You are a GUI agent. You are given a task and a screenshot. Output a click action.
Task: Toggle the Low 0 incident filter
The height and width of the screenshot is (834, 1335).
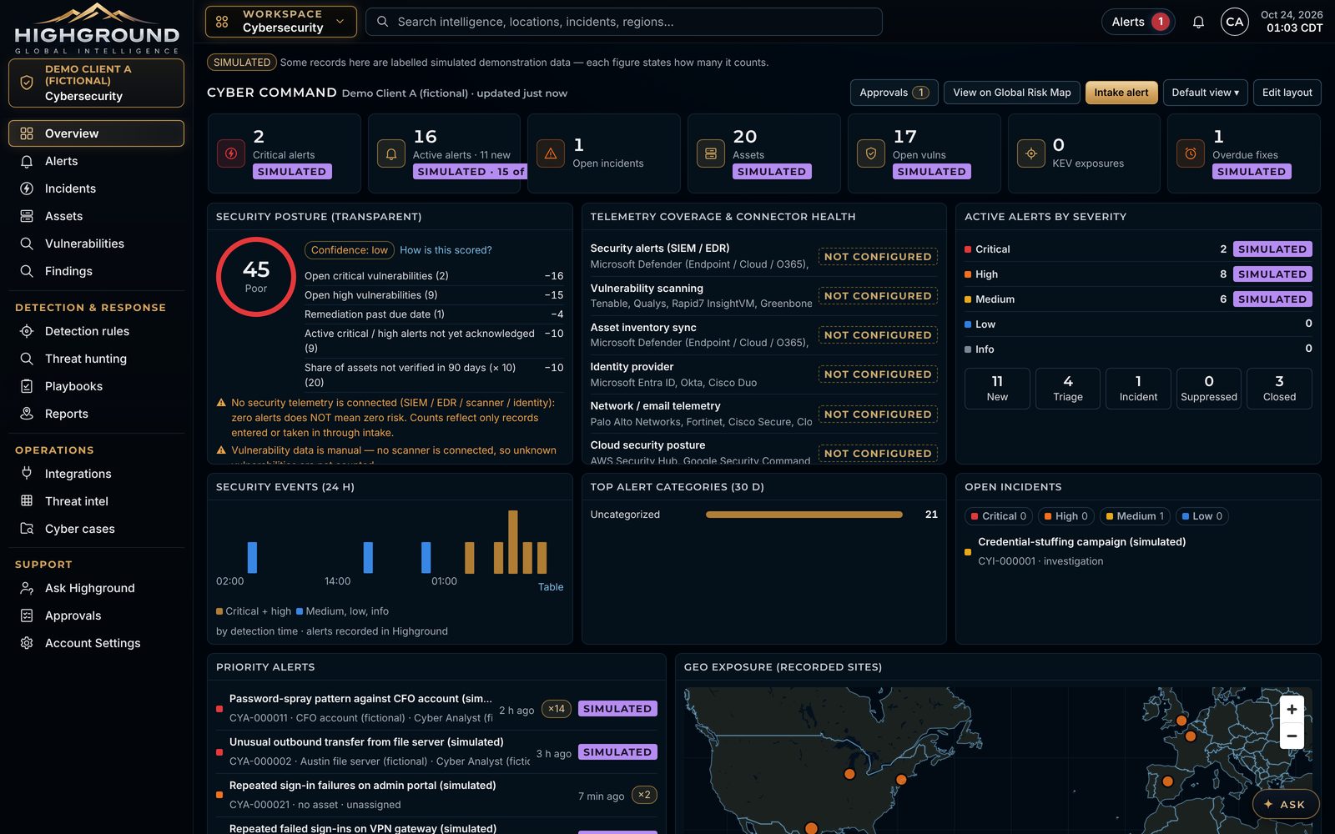click(1202, 516)
